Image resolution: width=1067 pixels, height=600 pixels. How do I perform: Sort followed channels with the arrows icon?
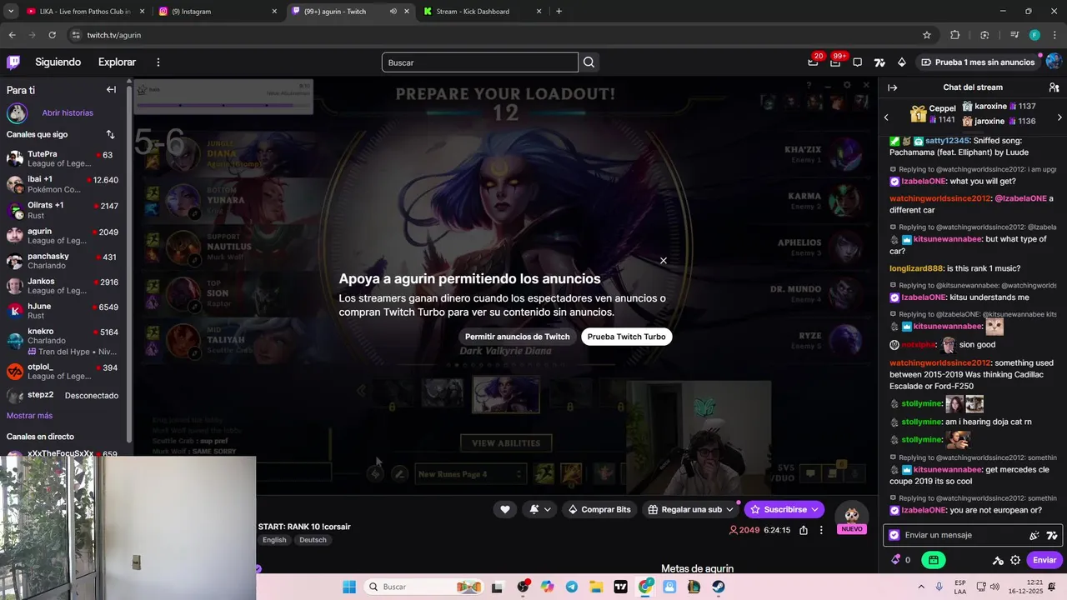point(110,134)
